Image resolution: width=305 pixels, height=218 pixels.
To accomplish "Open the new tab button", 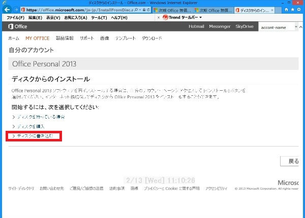I will tap(279, 10).
